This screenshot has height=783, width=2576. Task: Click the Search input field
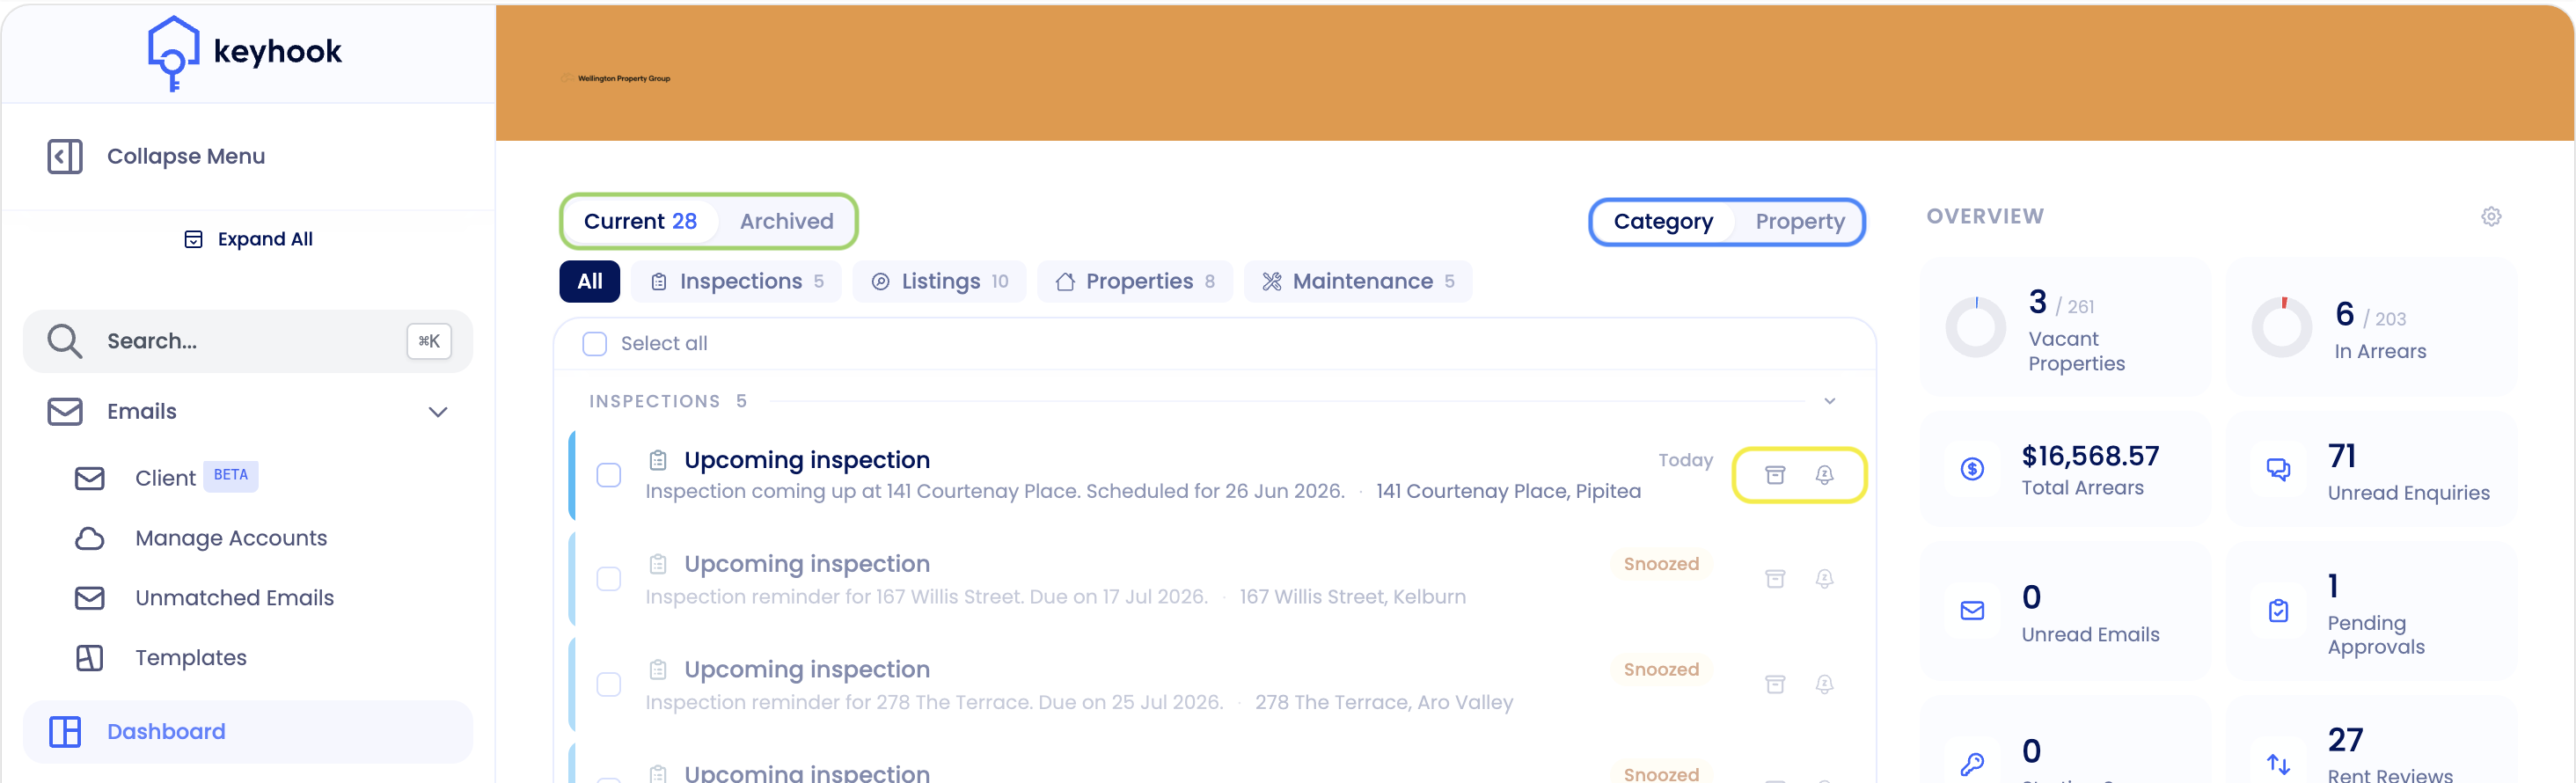pyautogui.click(x=247, y=341)
